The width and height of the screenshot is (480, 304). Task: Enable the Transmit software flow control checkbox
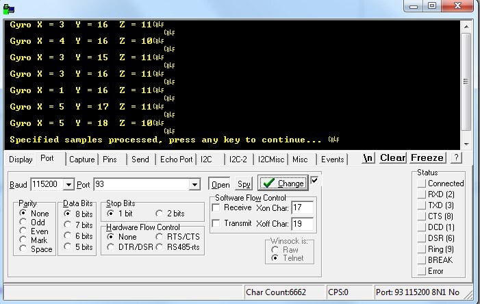click(216, 224)
